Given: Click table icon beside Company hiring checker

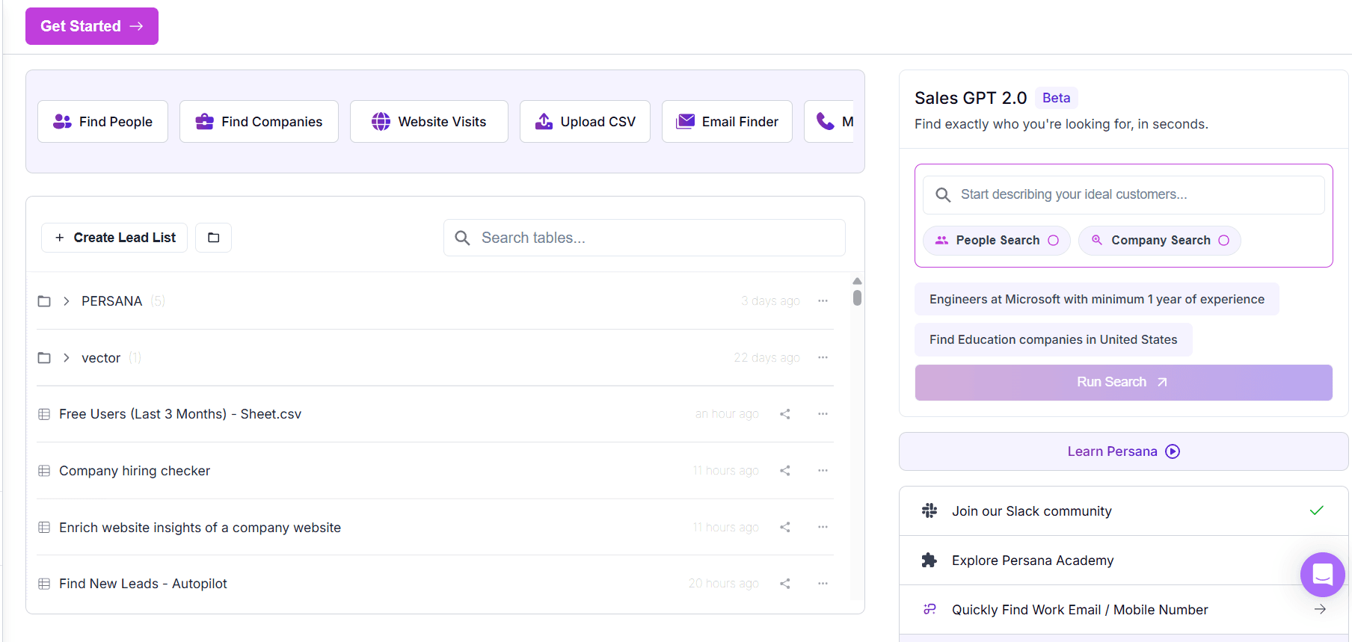Looking at the screenshot, I should point(44,471).
